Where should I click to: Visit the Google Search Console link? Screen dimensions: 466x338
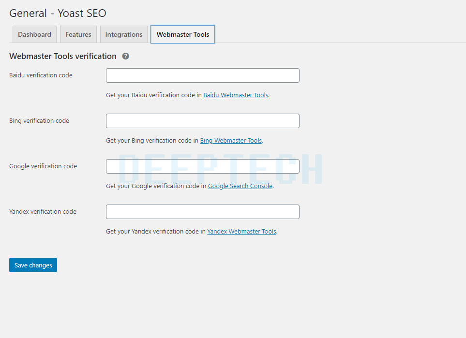tap(240, 186)
